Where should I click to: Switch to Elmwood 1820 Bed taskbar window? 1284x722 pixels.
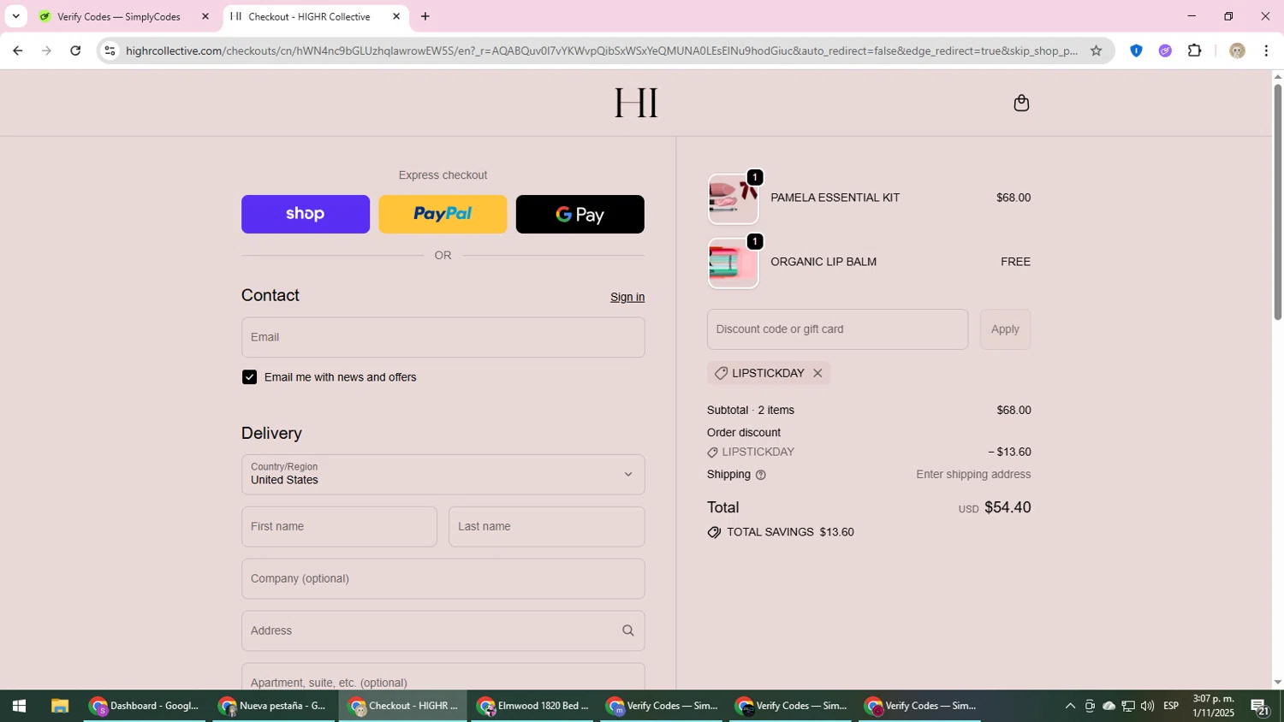[x=532, y=706]
